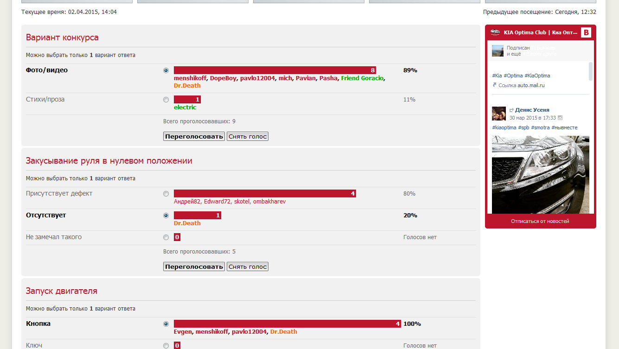Open the car headlight photo thumbnail

point(540,174)
